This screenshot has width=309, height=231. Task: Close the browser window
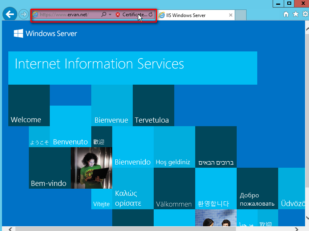pos(303,4)
